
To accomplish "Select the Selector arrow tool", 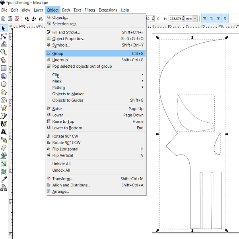I will pos(4,28).
